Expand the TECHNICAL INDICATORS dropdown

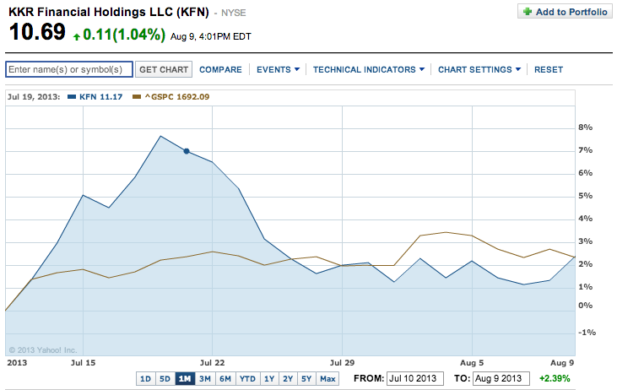pyautogui.click(x=369, y=70)
